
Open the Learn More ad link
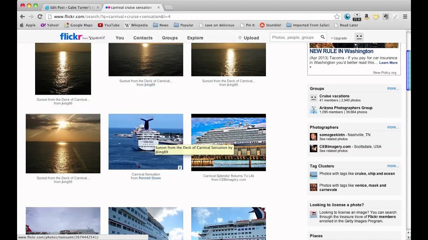point(388,63)
